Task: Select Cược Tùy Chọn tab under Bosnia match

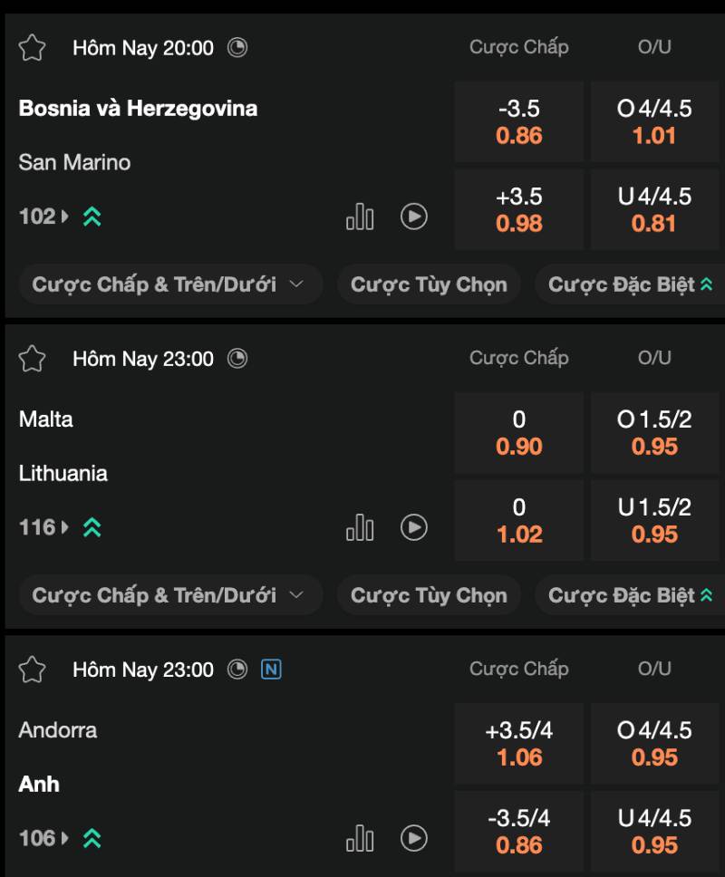Action: click(x=429, y=284)
